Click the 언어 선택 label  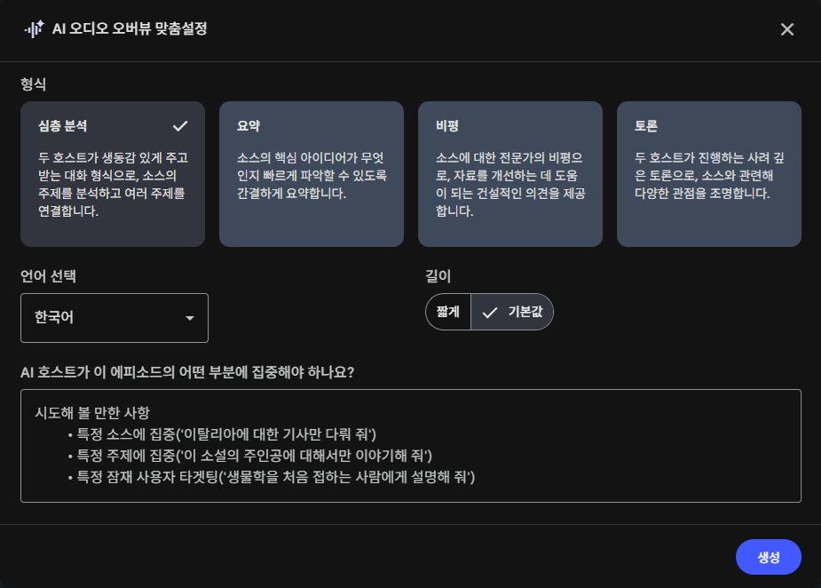[49, 276]
